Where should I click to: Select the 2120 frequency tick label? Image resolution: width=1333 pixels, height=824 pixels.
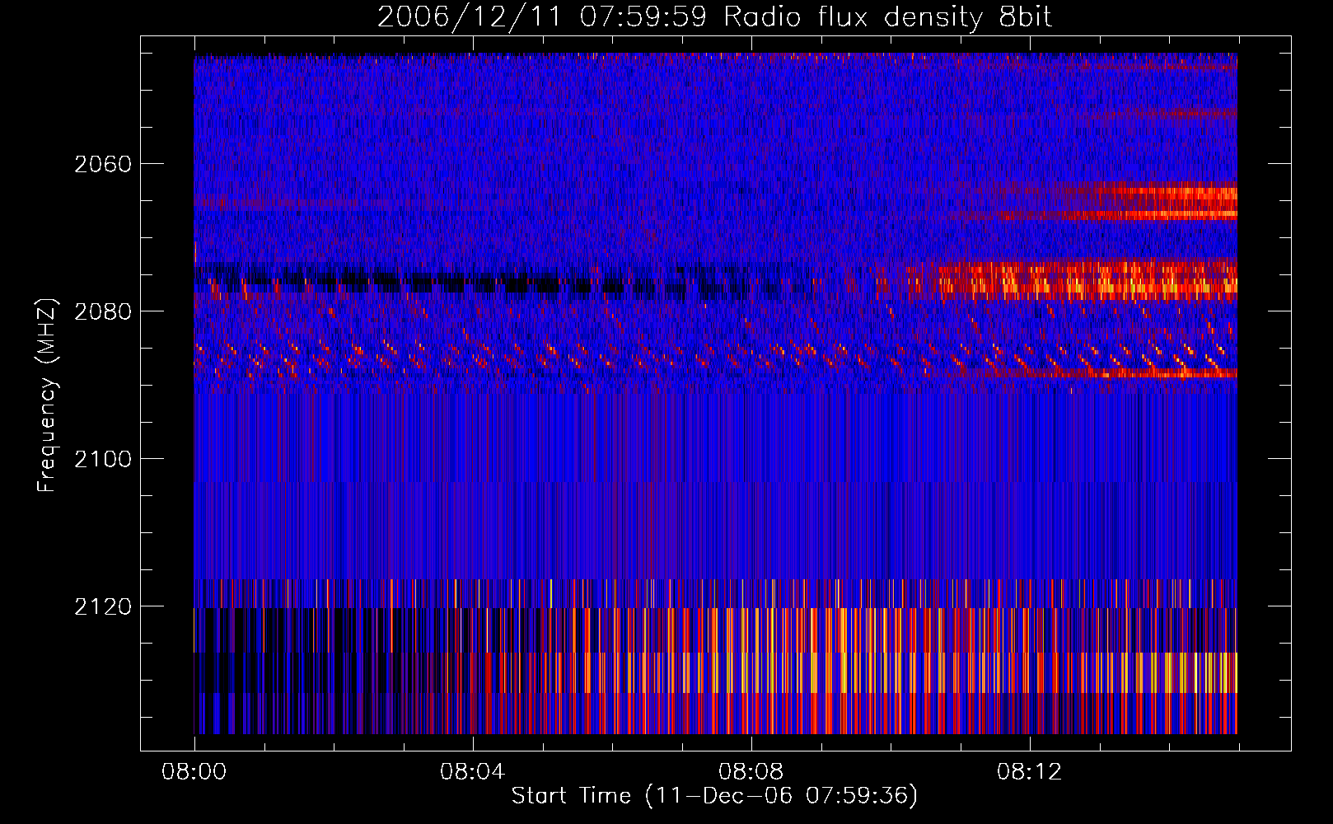[x=103, y=606]
